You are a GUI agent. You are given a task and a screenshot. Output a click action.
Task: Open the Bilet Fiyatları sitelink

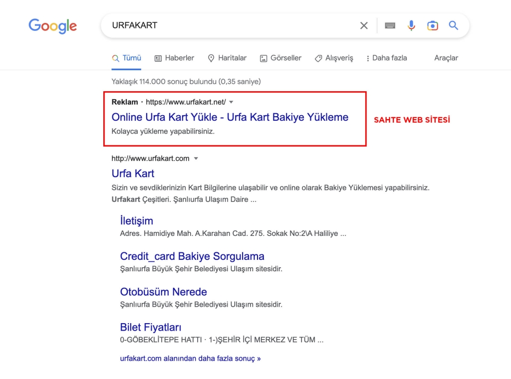click(151, 327)
